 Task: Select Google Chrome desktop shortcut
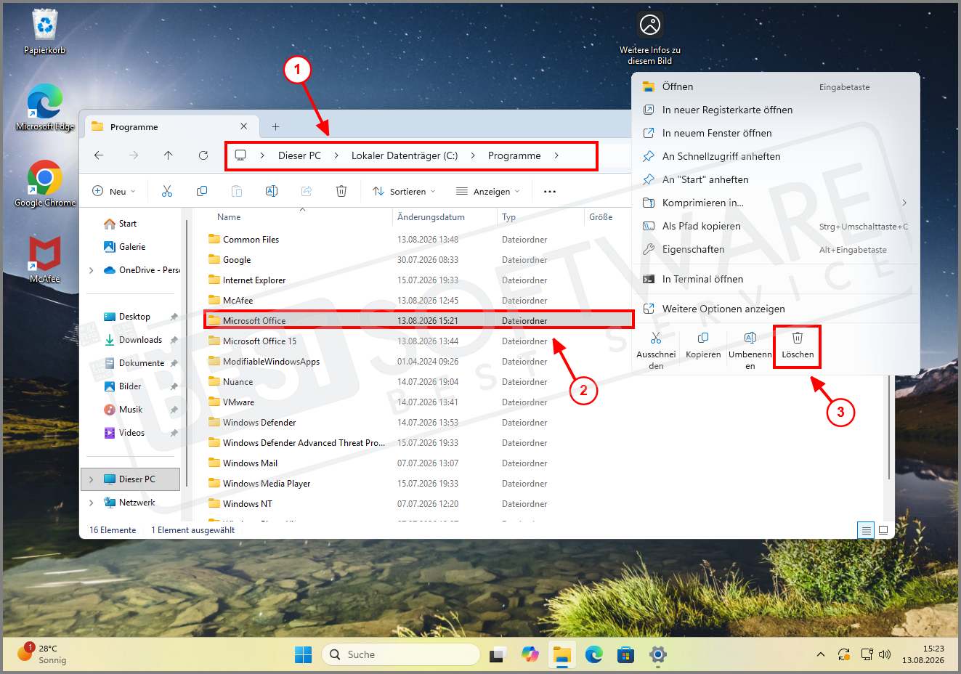click(x=45, y=183)
